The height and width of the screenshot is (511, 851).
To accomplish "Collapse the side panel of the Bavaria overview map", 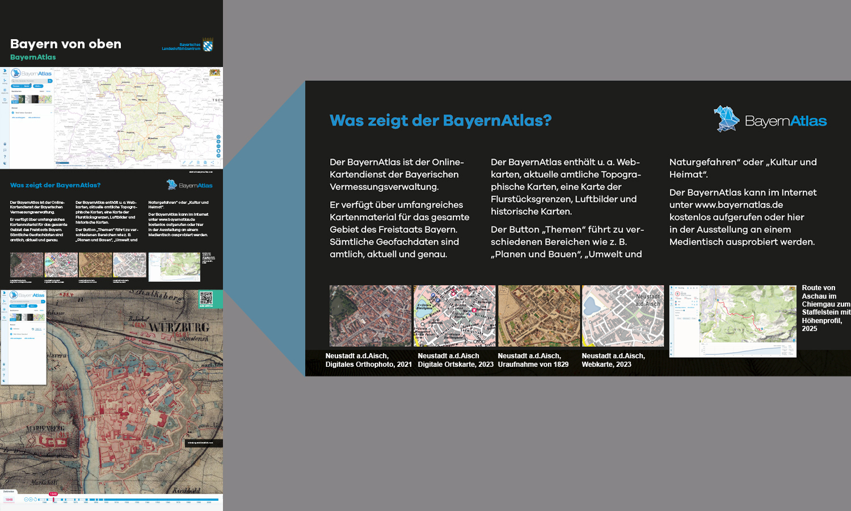I will [x=52, y=69].
